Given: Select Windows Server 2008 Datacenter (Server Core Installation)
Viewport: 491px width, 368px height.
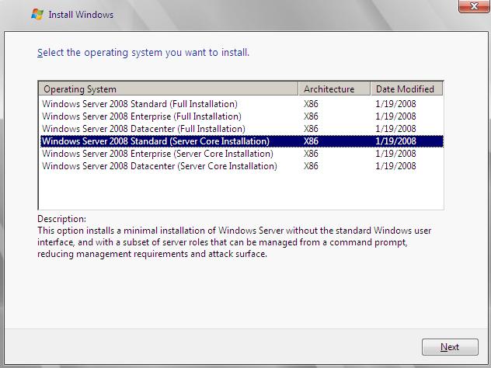Looking at the screenshot, I should (x=159, y=166).
